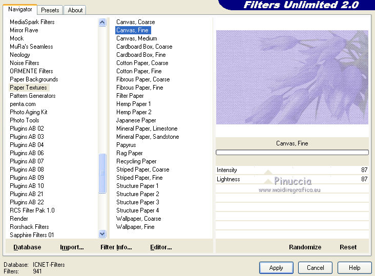375x276 pixels.
Task: Choose Striped Paper, Fine filter
Action: [x=139, y=178]
